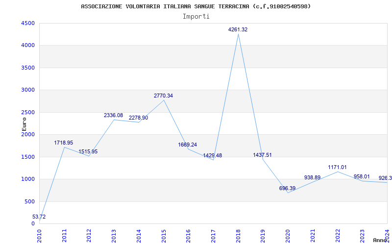Click the 1500 y-axis tick label
Viewport: 392px width, 245px height.
click(x=28, y=157)
